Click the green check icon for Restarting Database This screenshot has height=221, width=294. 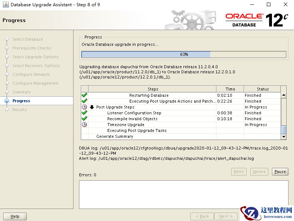85,95
